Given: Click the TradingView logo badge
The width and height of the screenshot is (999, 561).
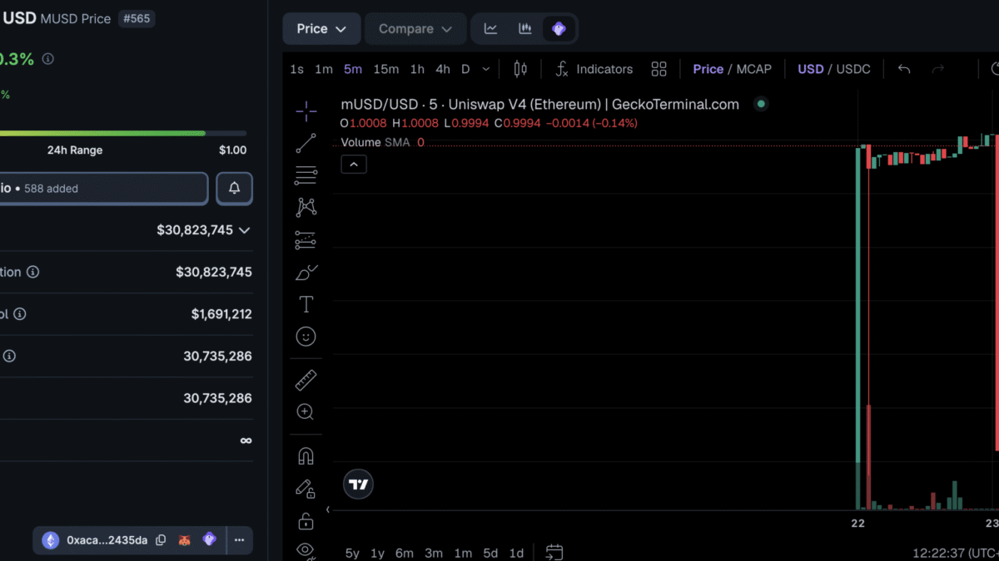Looking at the screenshot, I should pos(358,484).
